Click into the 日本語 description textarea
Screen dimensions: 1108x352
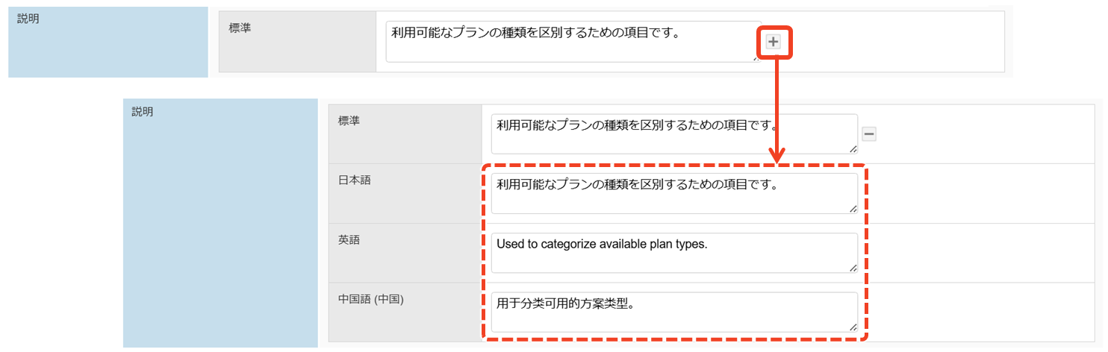tap(673, 193)
